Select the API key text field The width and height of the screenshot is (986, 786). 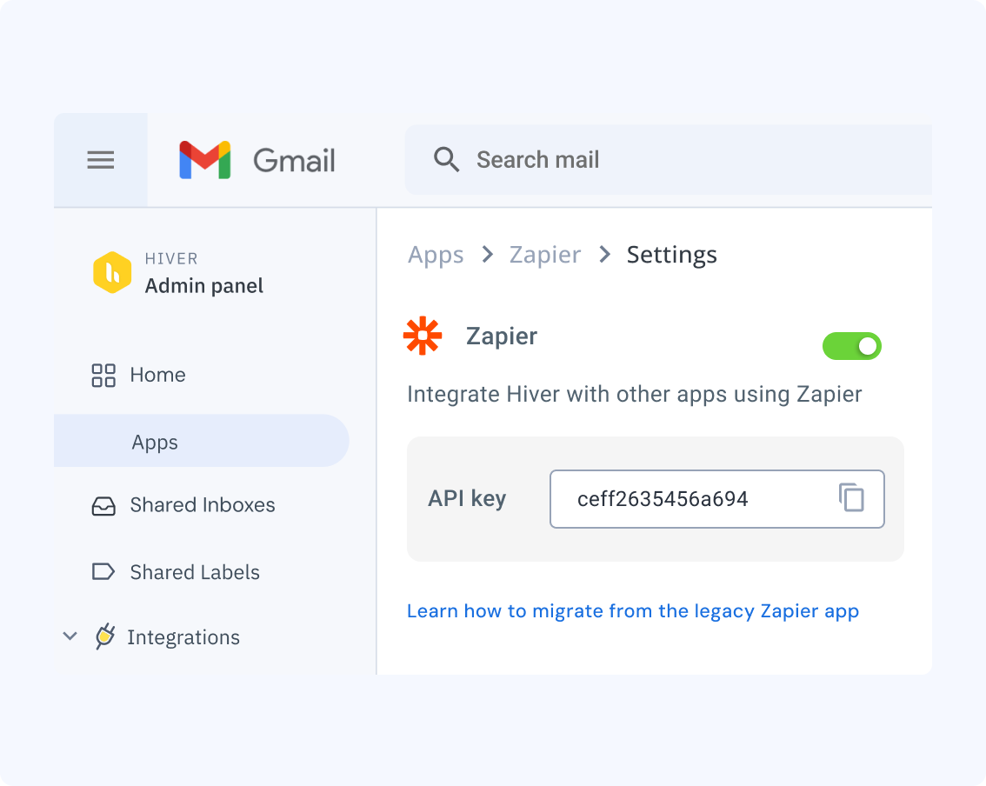[x=687, y=498]
